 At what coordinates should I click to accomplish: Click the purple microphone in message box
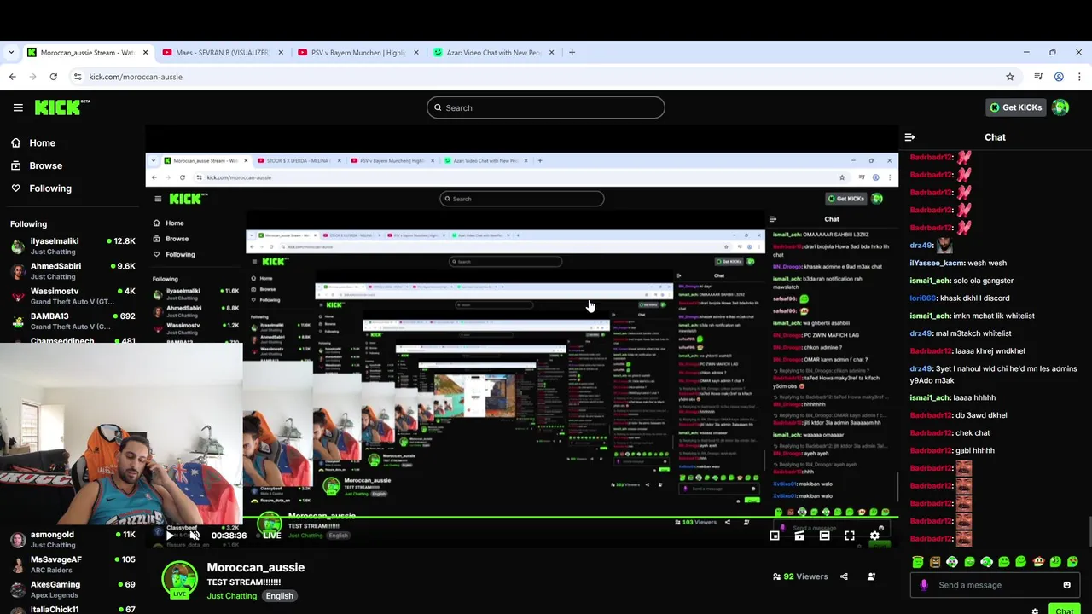click(924, 585)
